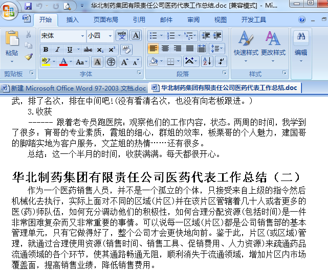Open 快速样式 gallery
Viewport: 328px width, 271px height.
point(246,47)
